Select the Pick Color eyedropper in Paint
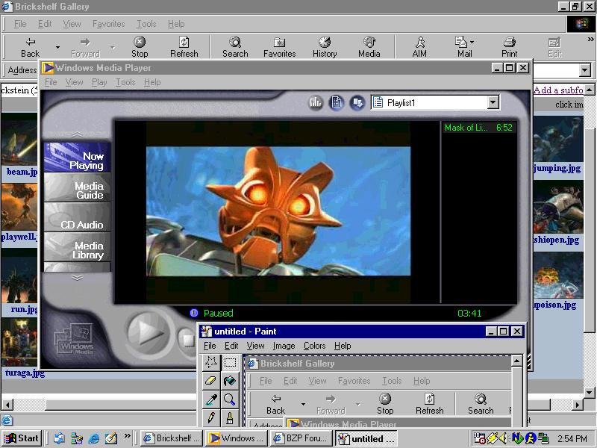Screen dimensions: 597x448 (x=211, y=399)
